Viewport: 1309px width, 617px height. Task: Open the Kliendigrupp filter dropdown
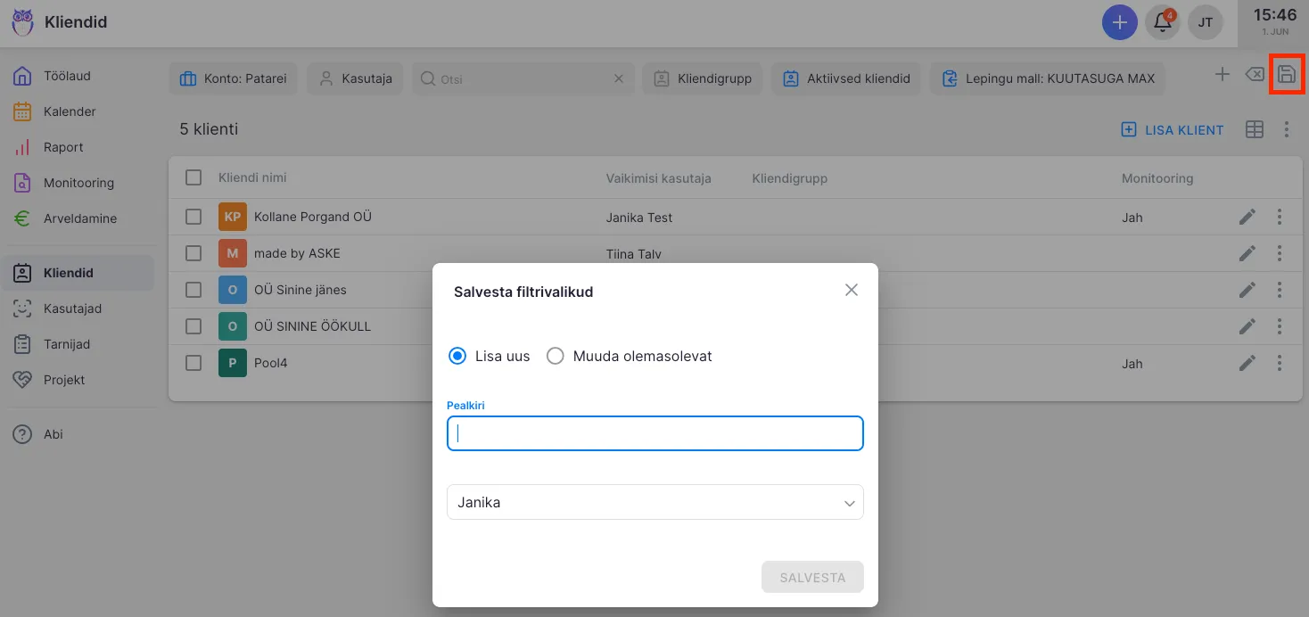click(702, 78)
